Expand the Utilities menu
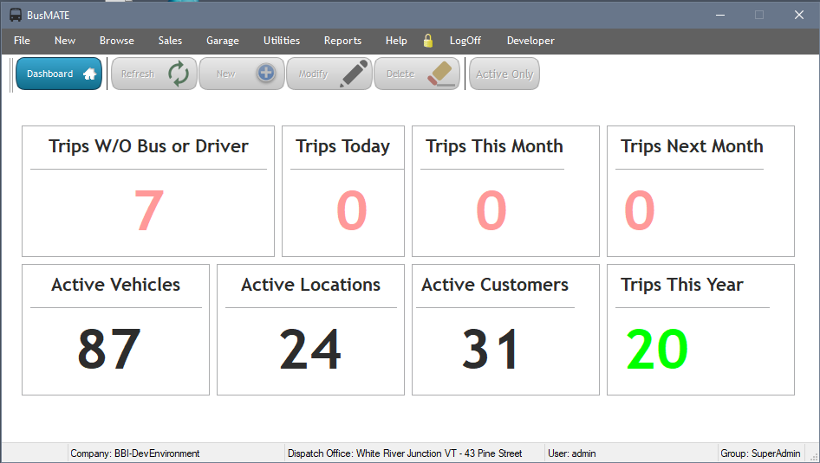 pyautogui.click(x=282, y=41)
